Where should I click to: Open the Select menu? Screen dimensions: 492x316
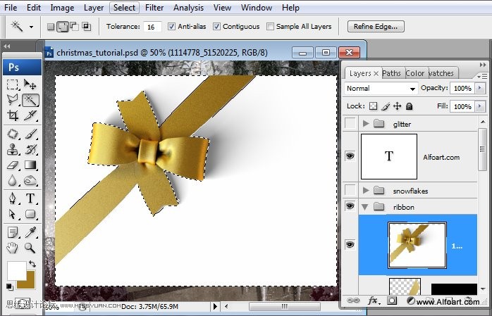(x=124, y=8)
